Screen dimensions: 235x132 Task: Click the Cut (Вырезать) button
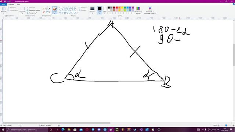tap(12, 7)
